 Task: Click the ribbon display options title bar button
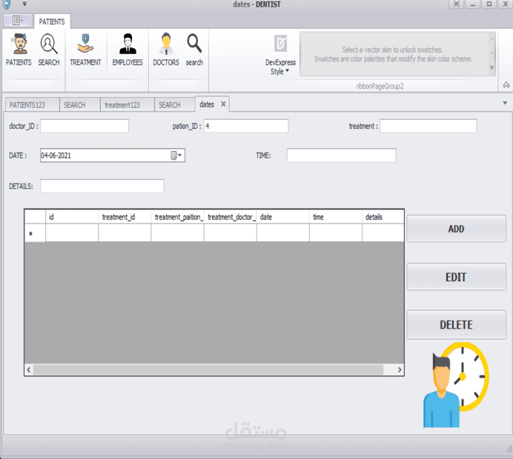457,4
